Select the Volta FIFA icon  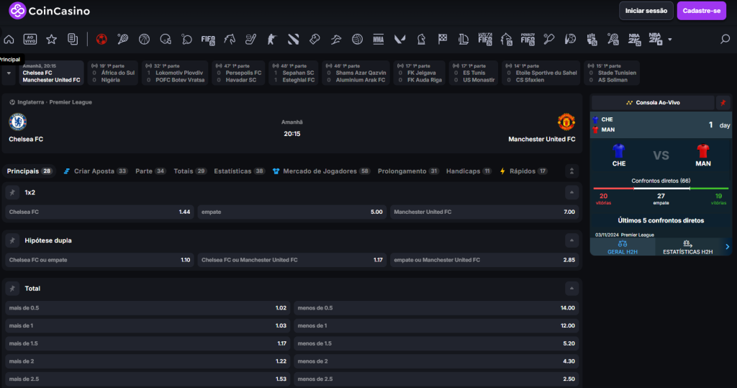click(x=484, y=39)
